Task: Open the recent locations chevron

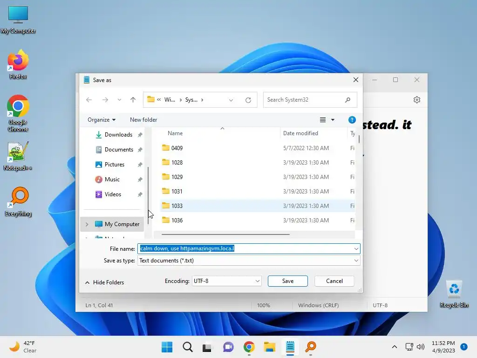Action: tap(119, 100)
